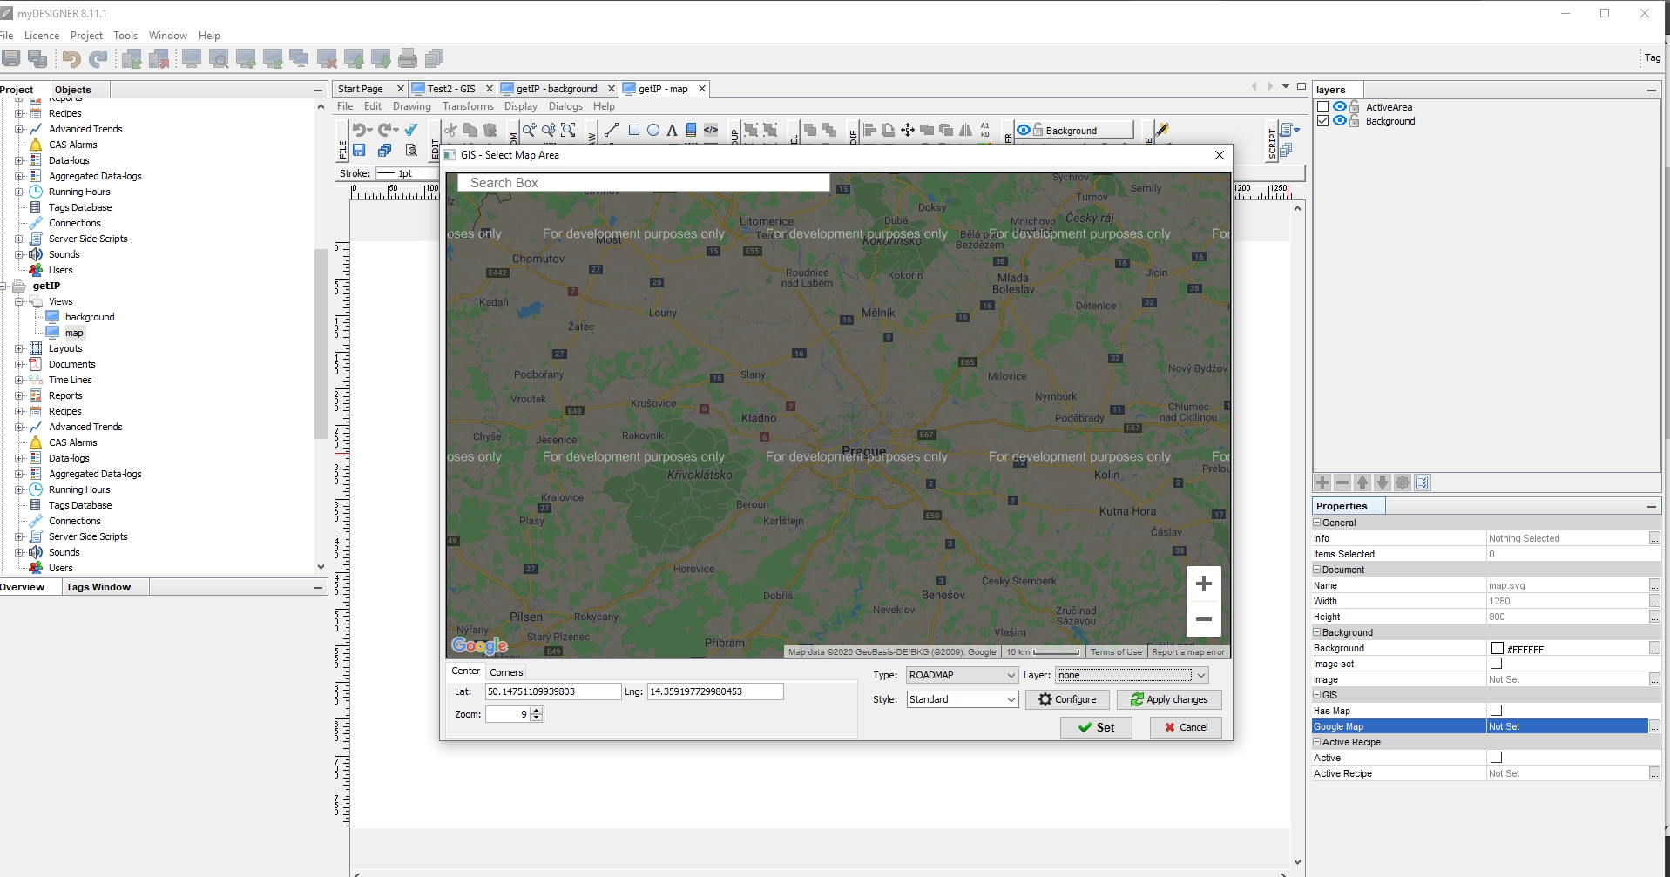Open the Objects panel tab
This screenshot has height=877, width=1670.
coord(72,90)
